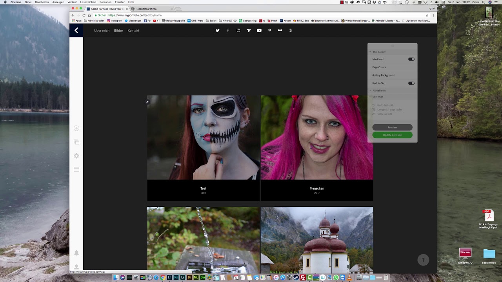Click the back-to-top arrow button
The height and width of the screenshot is (282, 502).
(x=423, y=260)
